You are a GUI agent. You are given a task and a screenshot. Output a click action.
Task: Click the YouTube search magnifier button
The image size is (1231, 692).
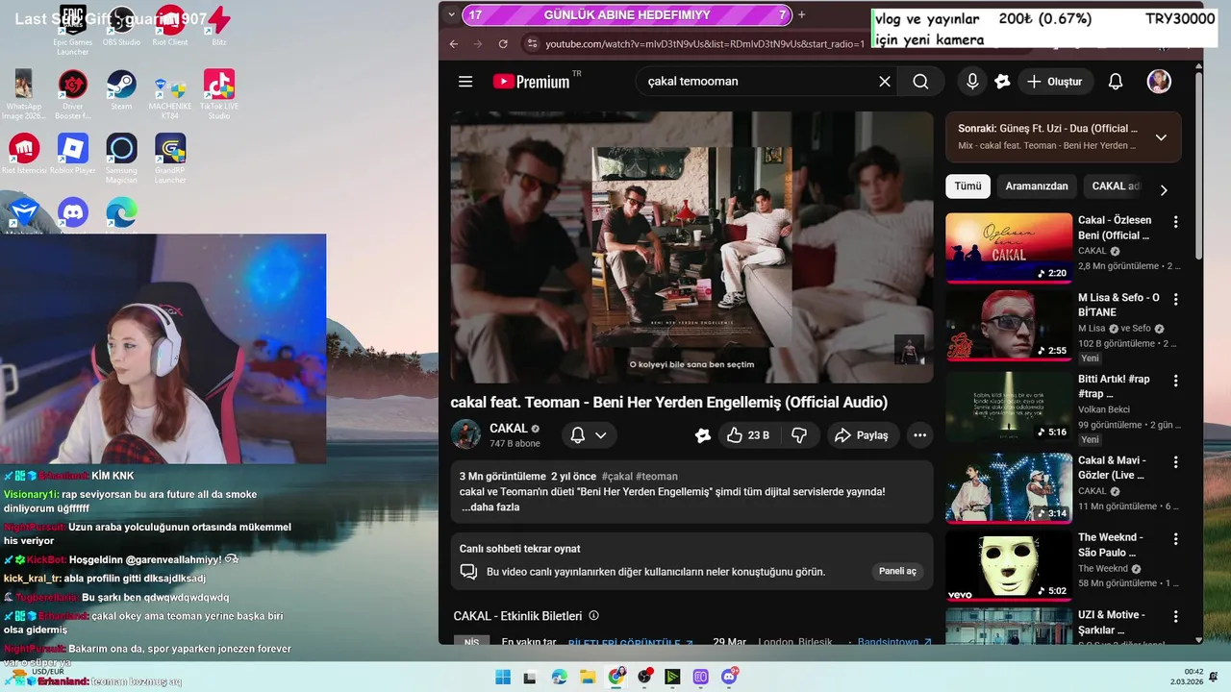pyautogui.click(x=920, y=82)
